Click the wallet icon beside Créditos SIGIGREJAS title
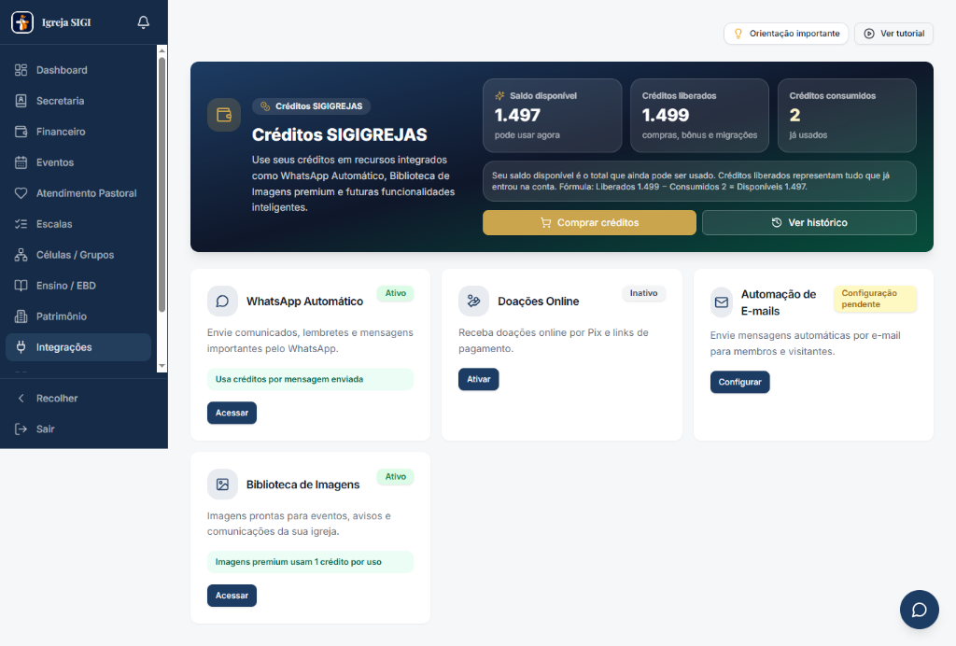Image resolution: width=956 pixels, height=646 pixels. tap(224, 115)
